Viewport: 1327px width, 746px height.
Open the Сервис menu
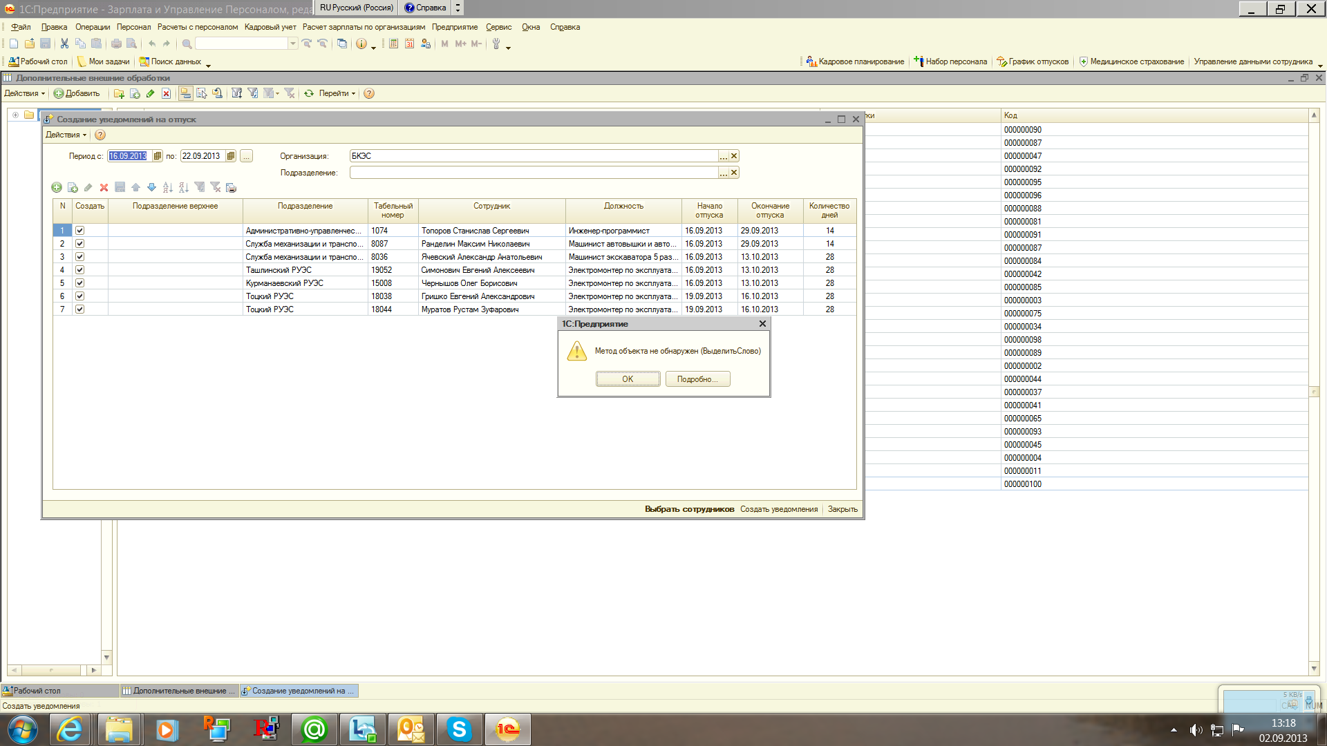(x=498, y=27)
